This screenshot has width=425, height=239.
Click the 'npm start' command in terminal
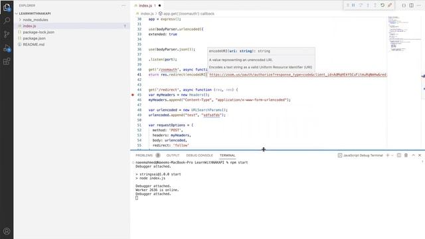pos(239,163)
